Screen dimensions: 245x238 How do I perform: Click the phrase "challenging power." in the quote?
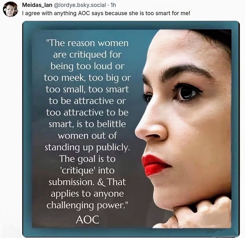pos(87,205)
